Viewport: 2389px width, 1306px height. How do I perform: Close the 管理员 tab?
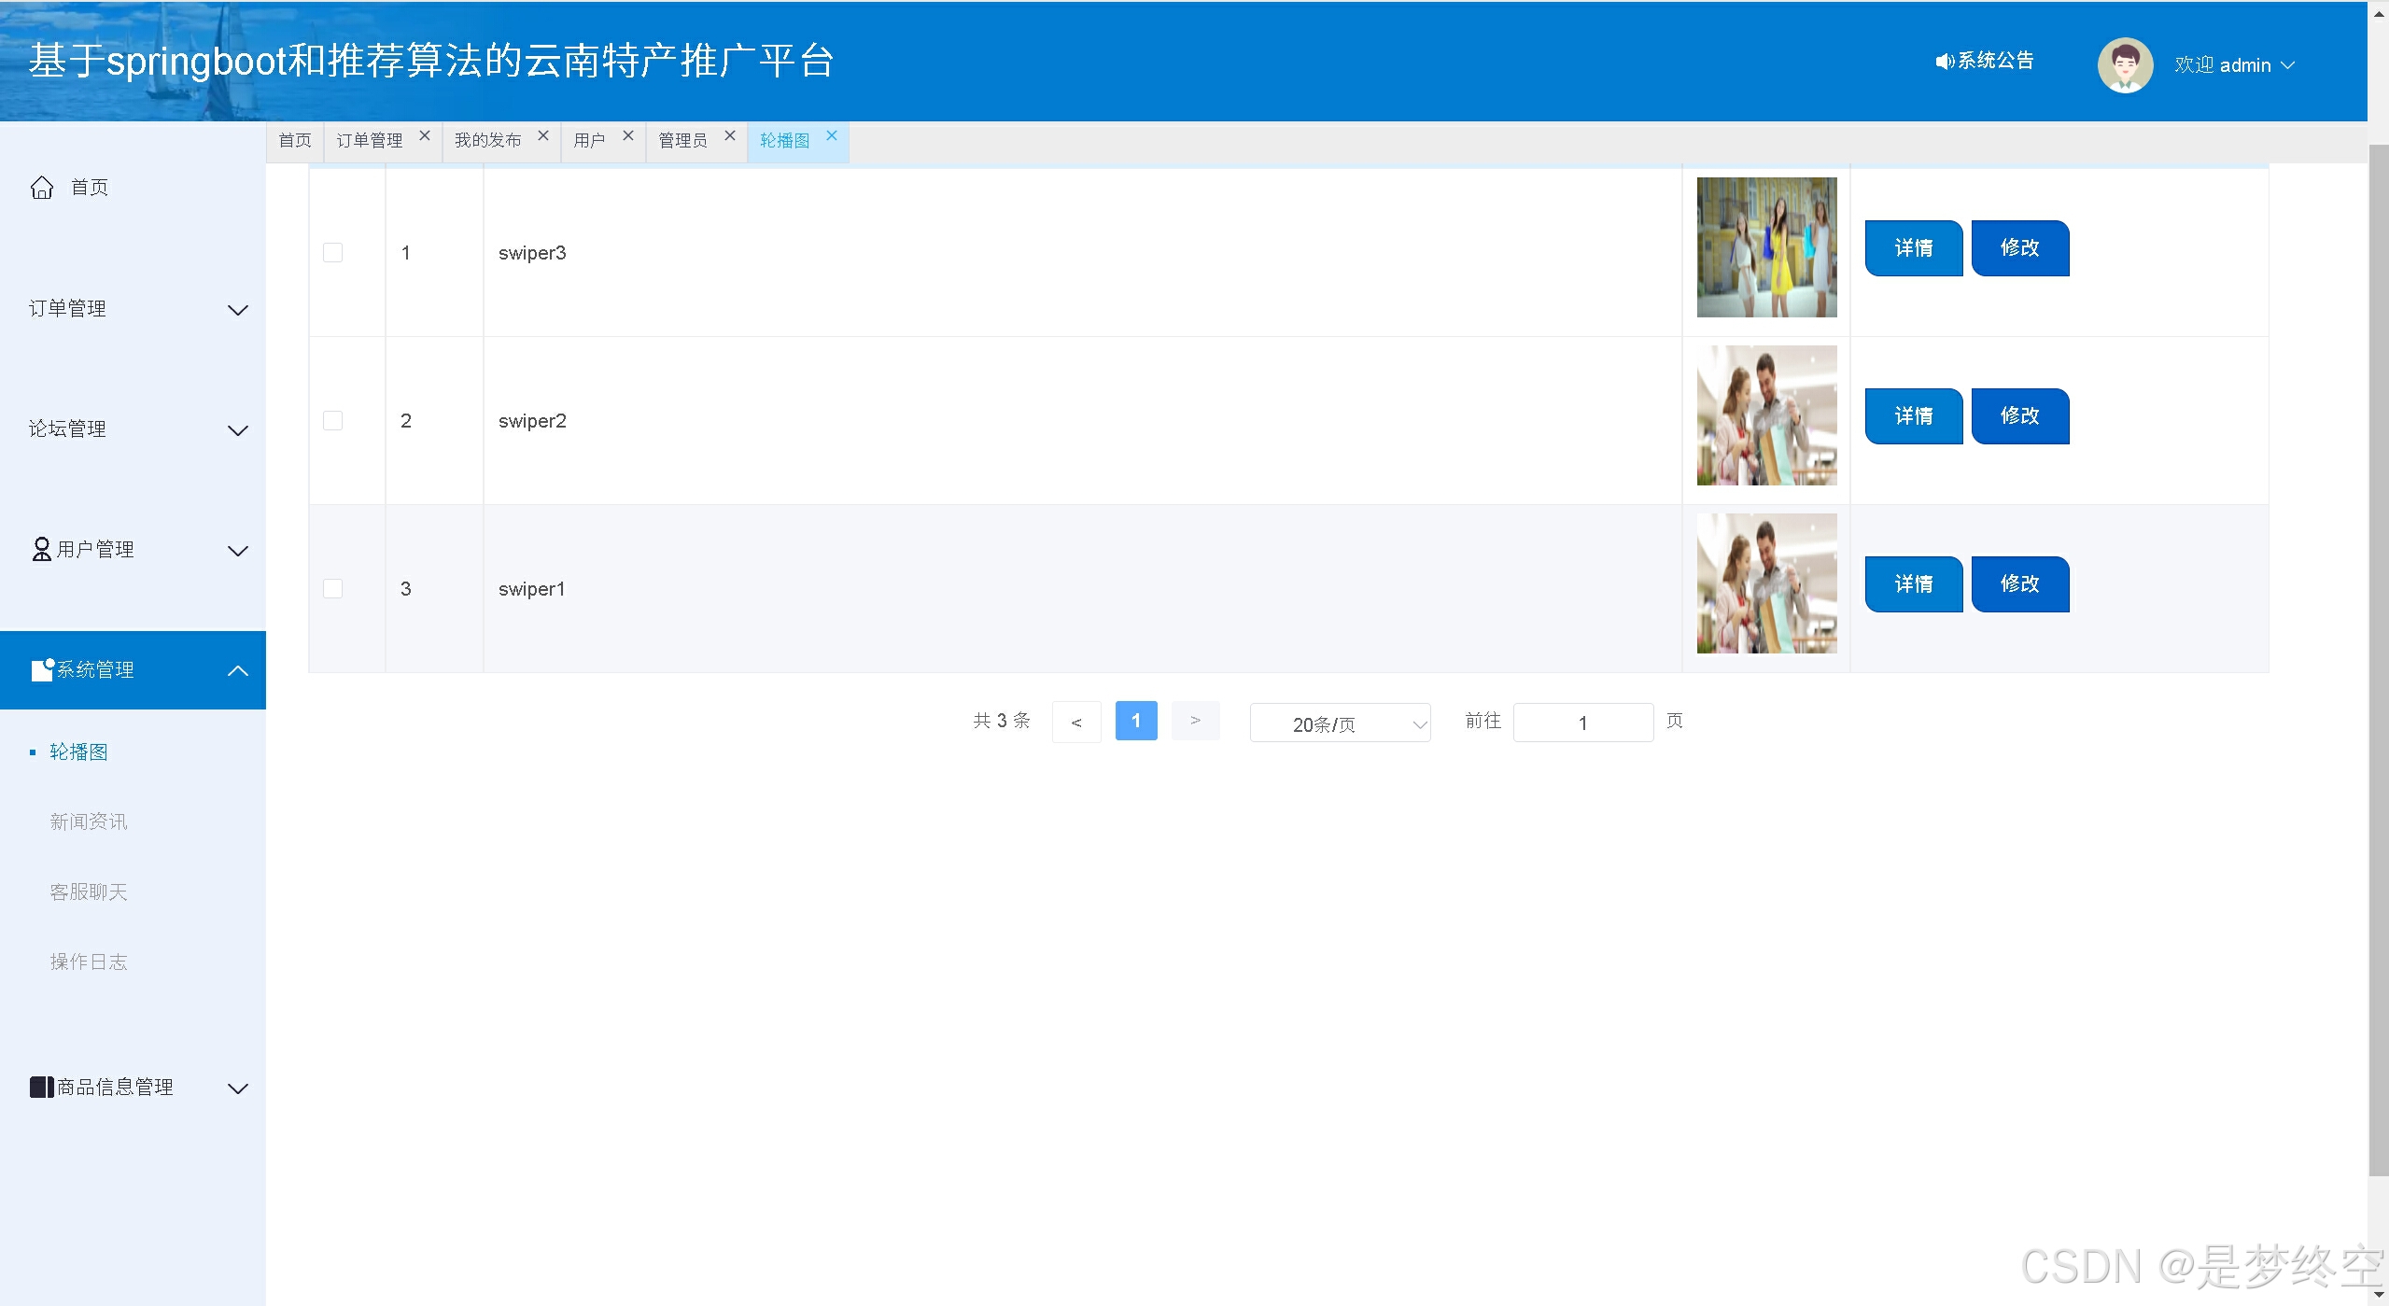(x=730, y=136)
